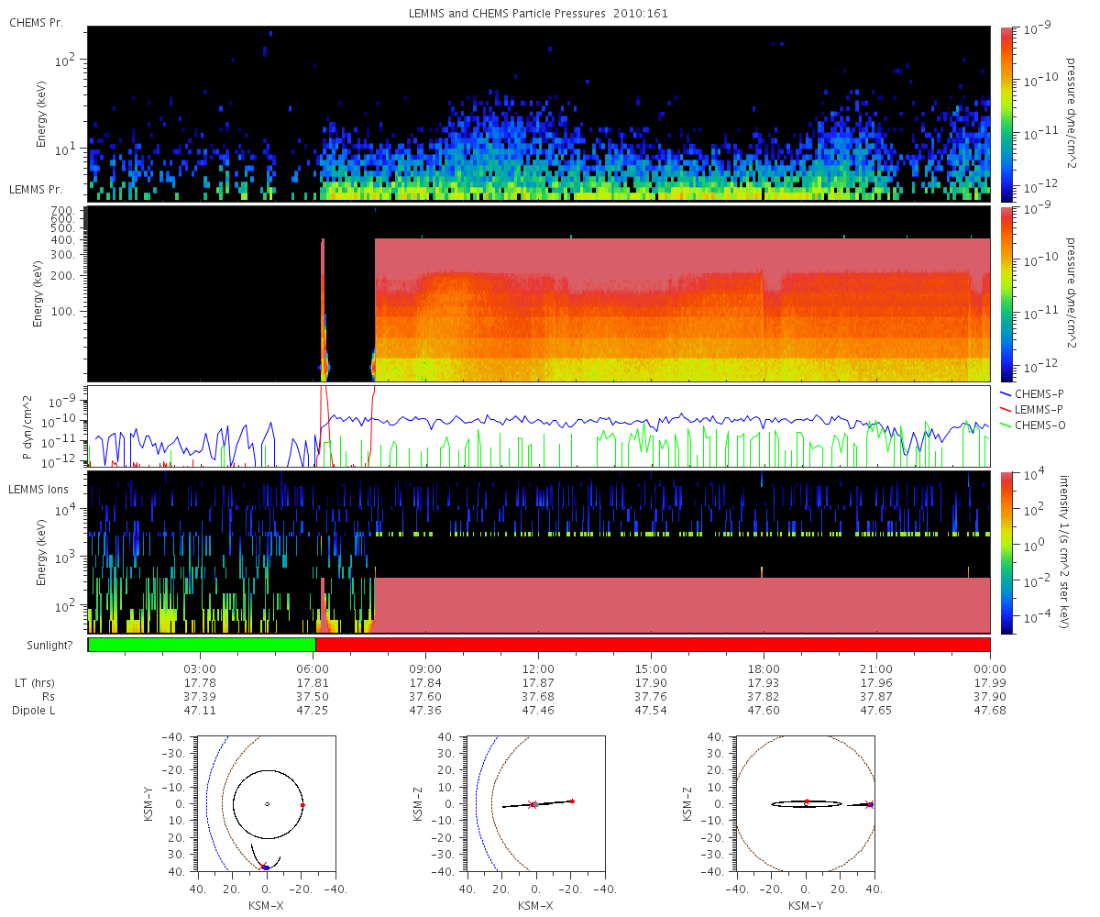
Task: Click the Dipole L value 47.68
Action: coord(990,711)
